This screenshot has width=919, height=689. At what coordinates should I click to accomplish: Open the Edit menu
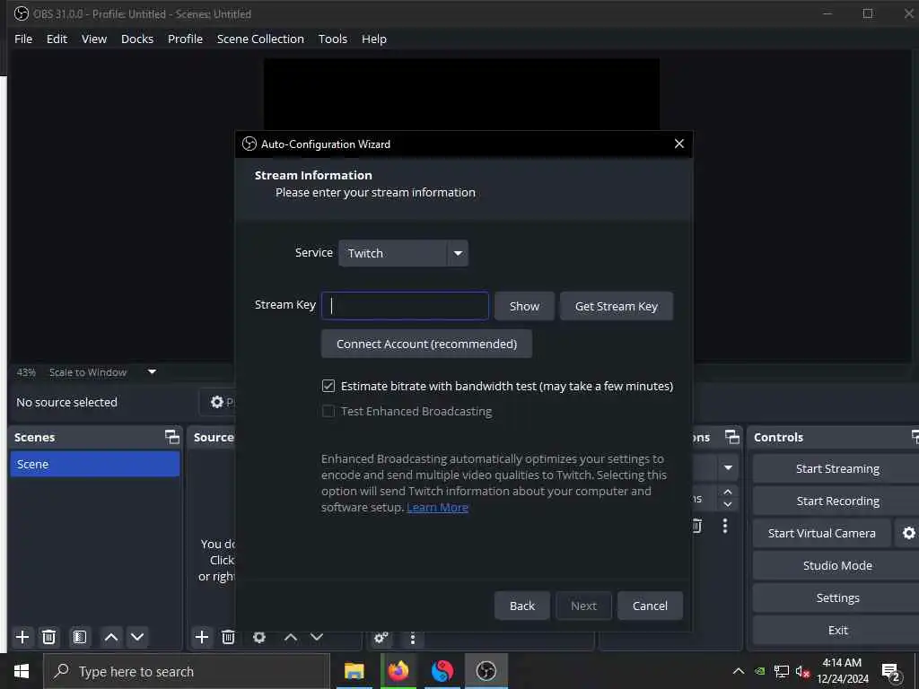click(x=57, y=39)
